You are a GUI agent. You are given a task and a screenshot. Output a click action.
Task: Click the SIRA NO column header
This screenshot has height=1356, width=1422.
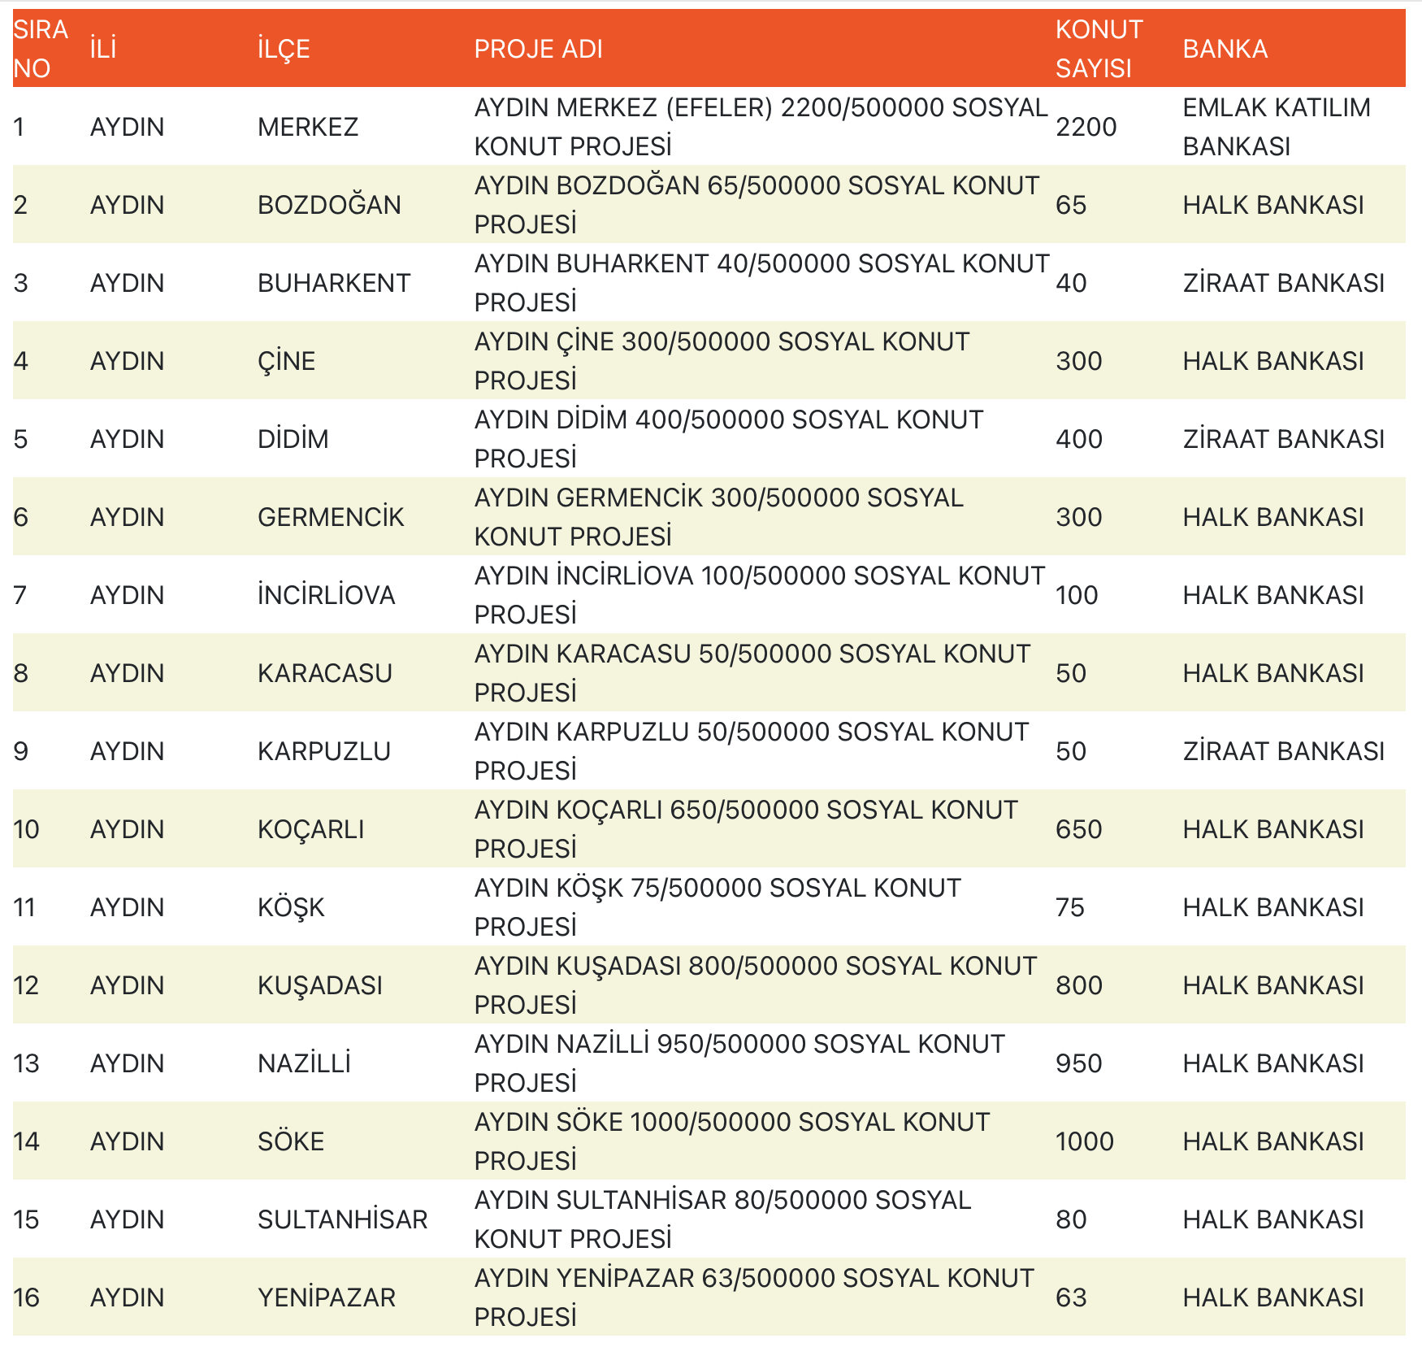click(40, 49)
